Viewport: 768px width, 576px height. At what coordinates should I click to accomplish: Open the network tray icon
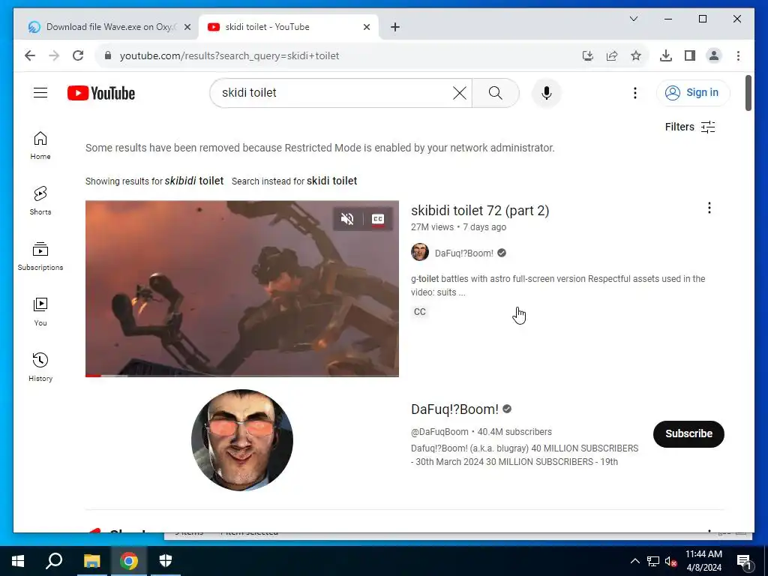pyautogui.click(x=653, y=561)
